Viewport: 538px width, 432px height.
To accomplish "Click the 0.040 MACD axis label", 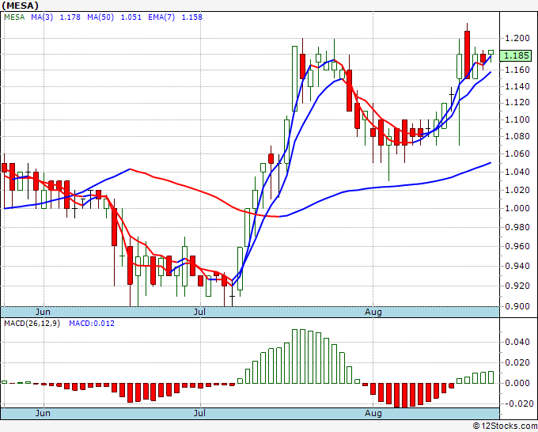I will coord(517,342).
